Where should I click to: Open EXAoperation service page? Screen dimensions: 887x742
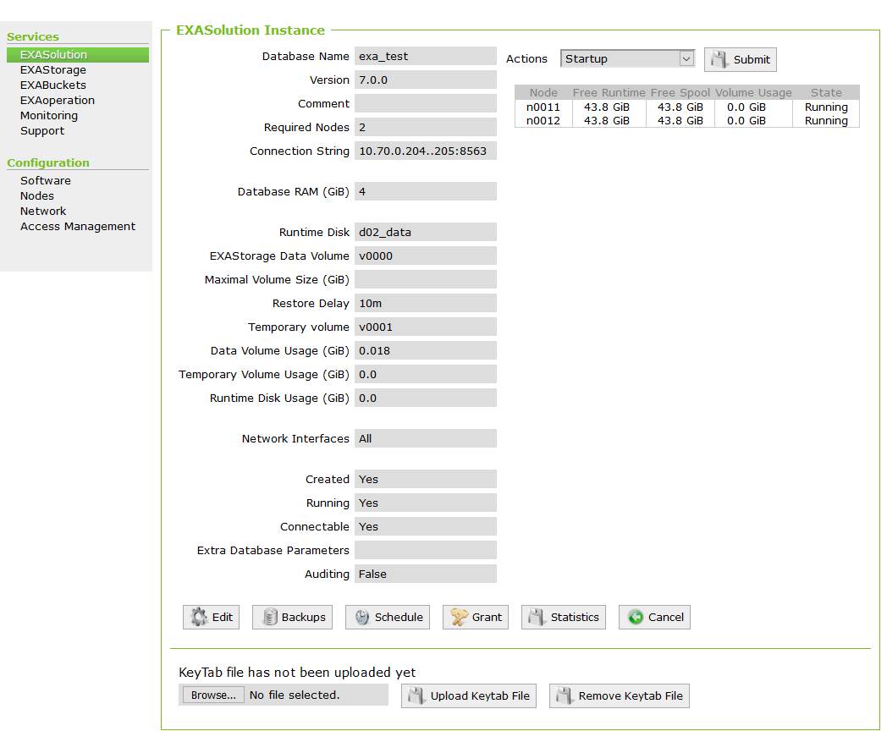[x=58, y=101]
